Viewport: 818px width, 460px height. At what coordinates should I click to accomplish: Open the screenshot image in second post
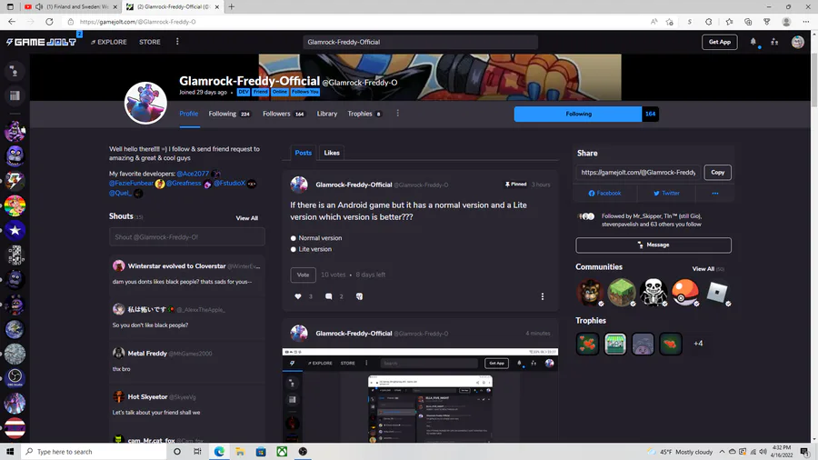(420, 395)
